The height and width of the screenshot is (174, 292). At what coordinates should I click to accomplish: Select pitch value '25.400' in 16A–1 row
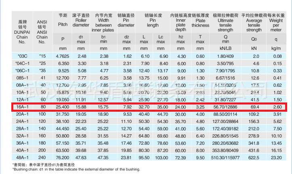tap(62, 107)
